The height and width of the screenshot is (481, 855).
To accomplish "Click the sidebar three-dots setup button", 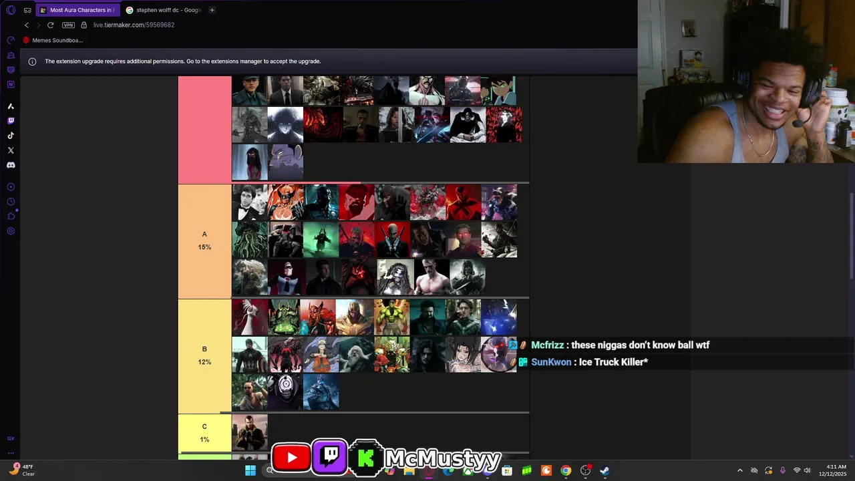I will [11, 453].
